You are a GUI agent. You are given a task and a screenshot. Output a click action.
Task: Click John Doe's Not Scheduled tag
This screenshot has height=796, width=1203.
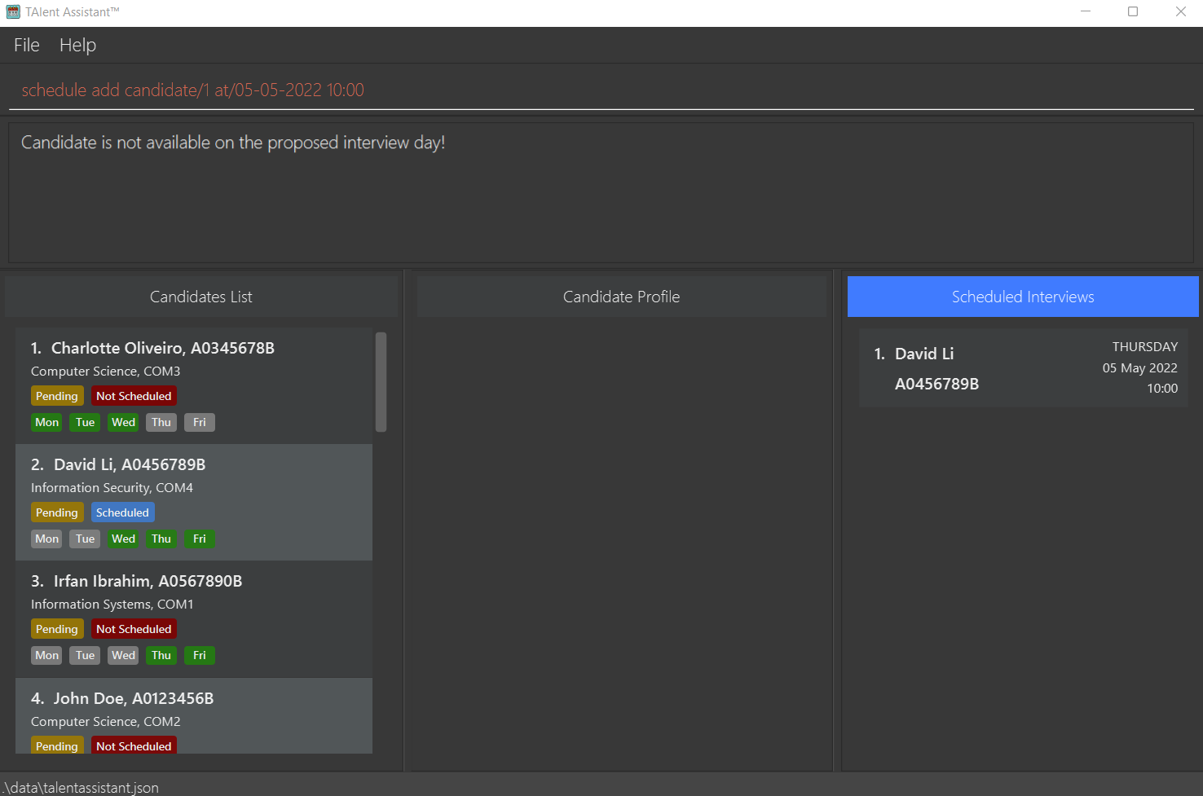pos(134,745)
